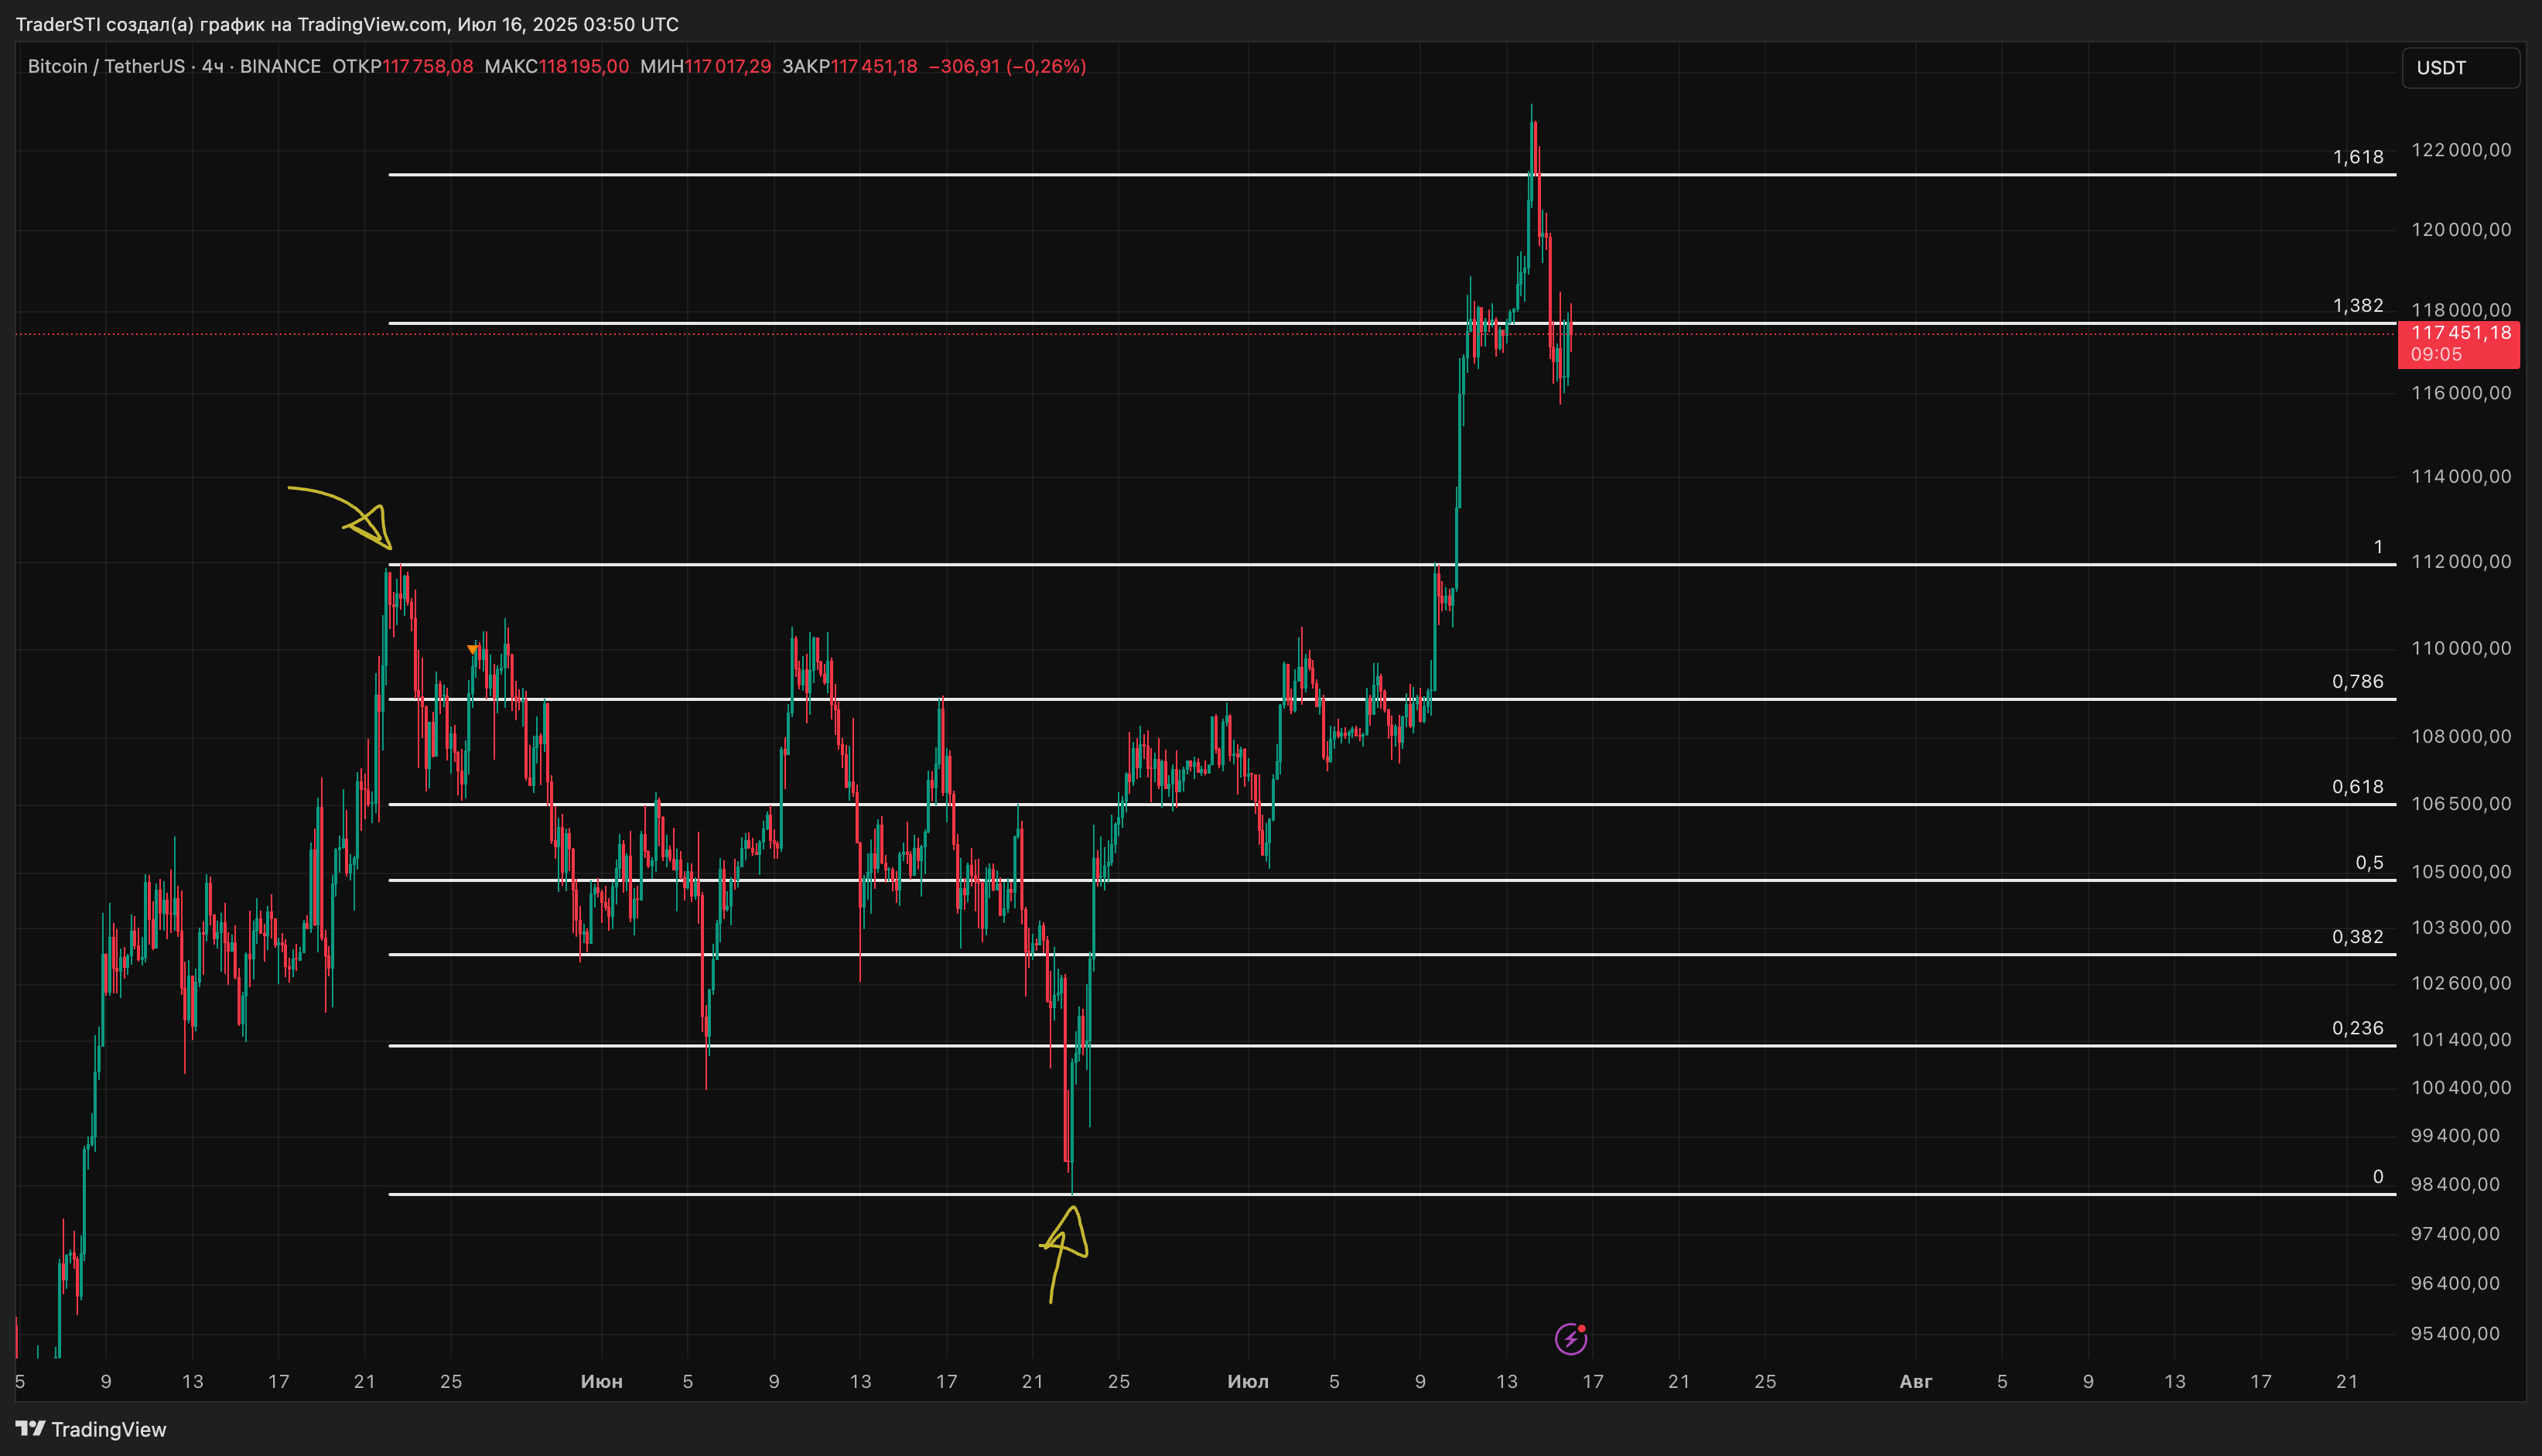Click the Июн month label on time axis
This screenshot has height=1456, width=2542.
[x=601, y=1381]
